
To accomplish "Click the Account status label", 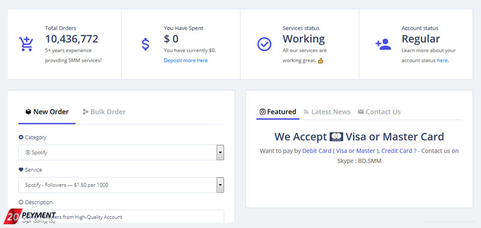I will tap(420, 28).
